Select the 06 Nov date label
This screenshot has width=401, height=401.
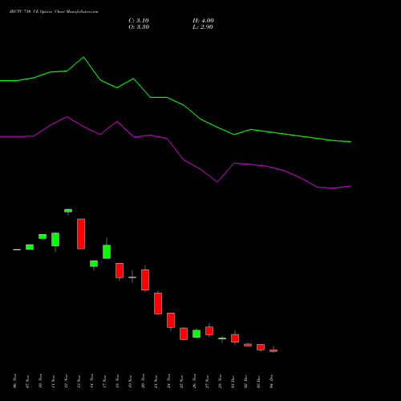coord(14,381)
